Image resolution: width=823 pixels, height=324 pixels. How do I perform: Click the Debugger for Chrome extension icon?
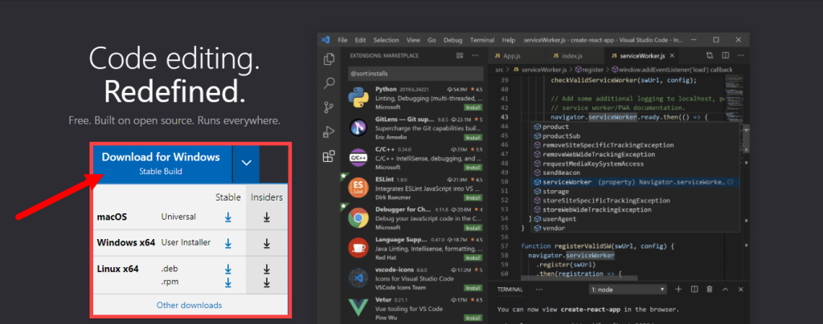point(358,218)
